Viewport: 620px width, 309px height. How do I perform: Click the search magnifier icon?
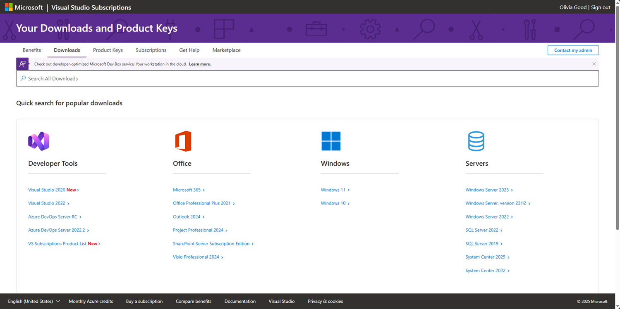22,78
